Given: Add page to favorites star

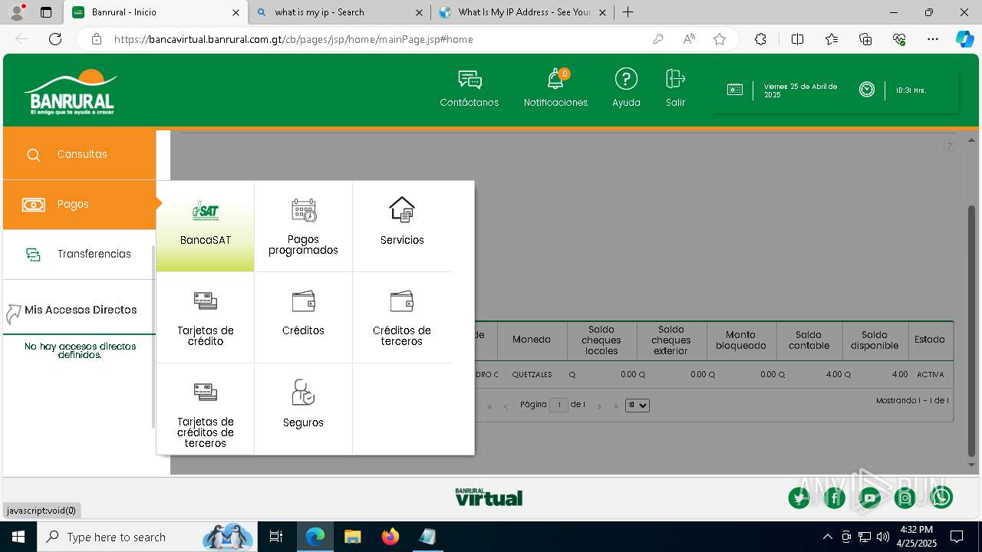Looking at the screenshot, I should point(720,39).
